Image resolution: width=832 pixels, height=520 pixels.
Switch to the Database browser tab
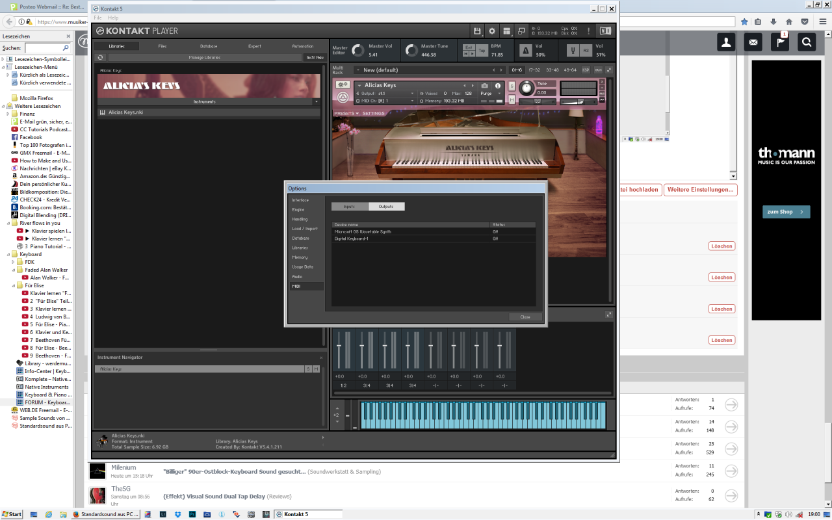[209, 46]
